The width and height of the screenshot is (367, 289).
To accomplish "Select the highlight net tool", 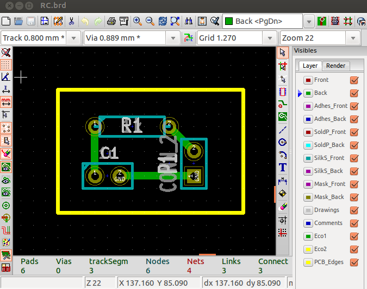I will click(x=283, y=67).
